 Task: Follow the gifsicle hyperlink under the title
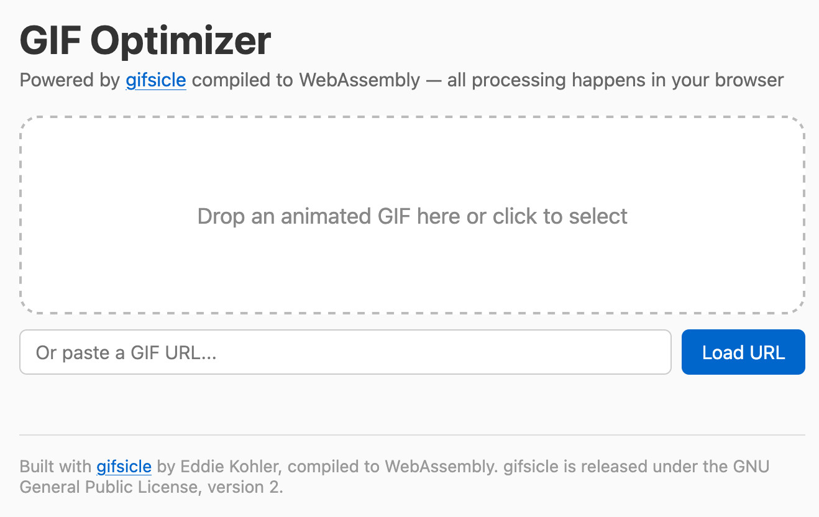click(155, 80)
